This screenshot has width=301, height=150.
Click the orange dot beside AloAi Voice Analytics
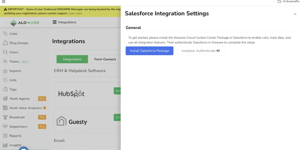pyautogui.click(x=45, y=108)
